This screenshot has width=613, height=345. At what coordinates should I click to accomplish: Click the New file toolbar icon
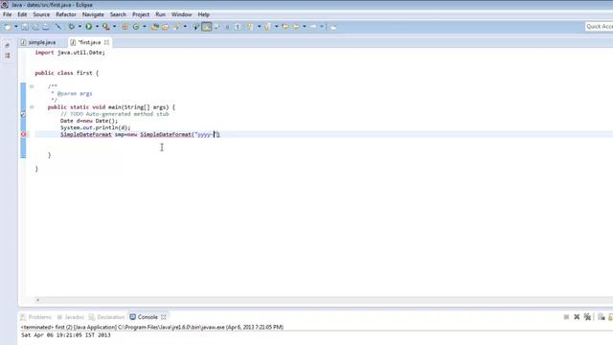(x=8, y=27)
